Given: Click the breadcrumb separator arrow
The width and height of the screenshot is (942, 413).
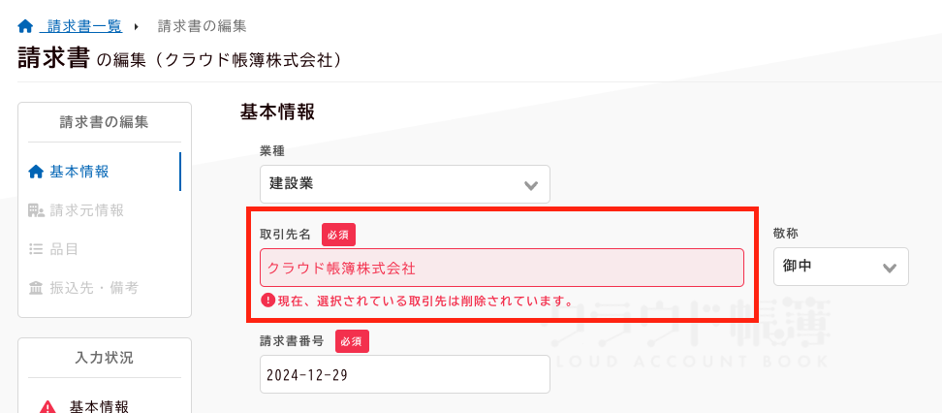Looking at the screenshot, I should pos(137,26).
